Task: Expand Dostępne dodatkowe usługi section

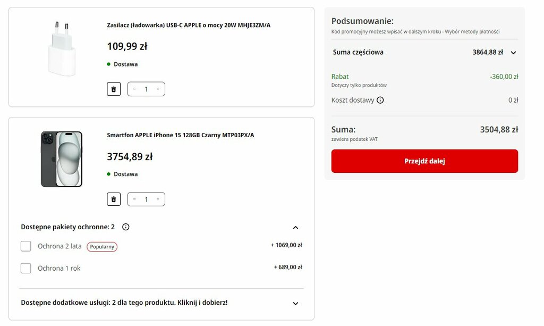Action: 295,303
